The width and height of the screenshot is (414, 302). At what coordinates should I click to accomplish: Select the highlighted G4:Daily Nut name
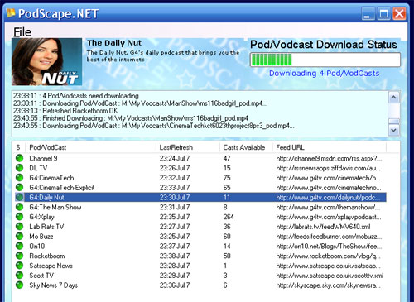coord(46,198)
